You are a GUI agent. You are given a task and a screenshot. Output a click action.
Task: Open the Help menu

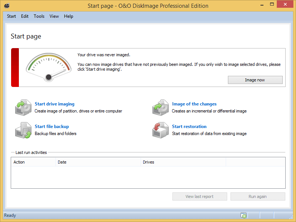(68, 16)
